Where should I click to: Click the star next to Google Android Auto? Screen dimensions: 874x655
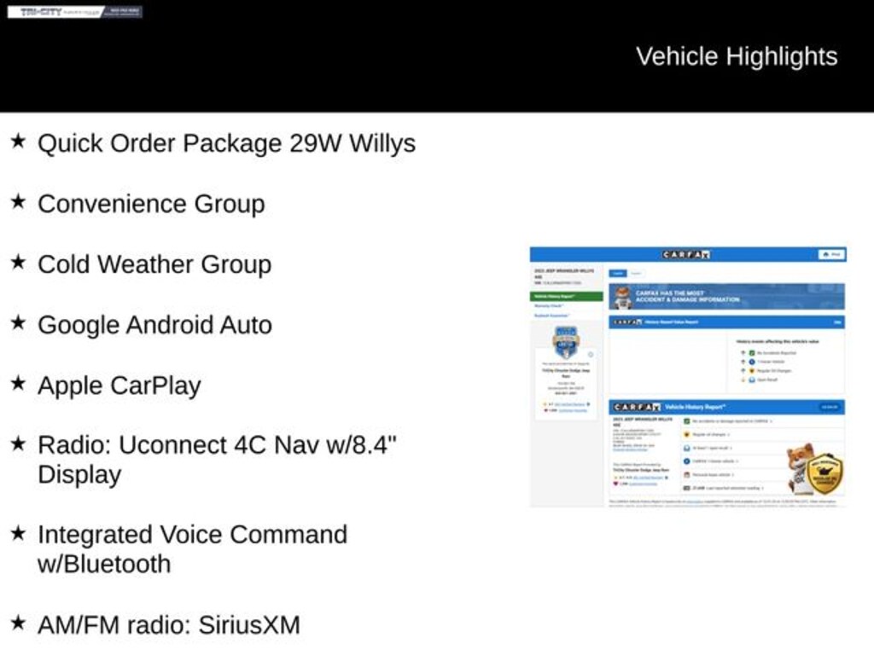click(x=18, y=323)
